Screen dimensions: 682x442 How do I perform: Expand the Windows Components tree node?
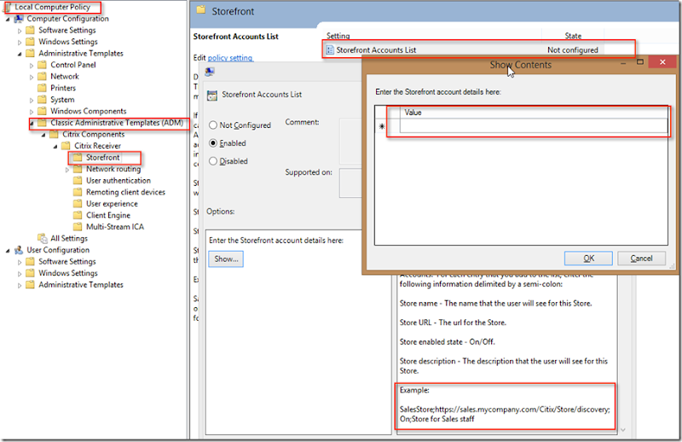(x=32, y=112)
